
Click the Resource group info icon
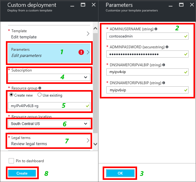tap(40, 88)
